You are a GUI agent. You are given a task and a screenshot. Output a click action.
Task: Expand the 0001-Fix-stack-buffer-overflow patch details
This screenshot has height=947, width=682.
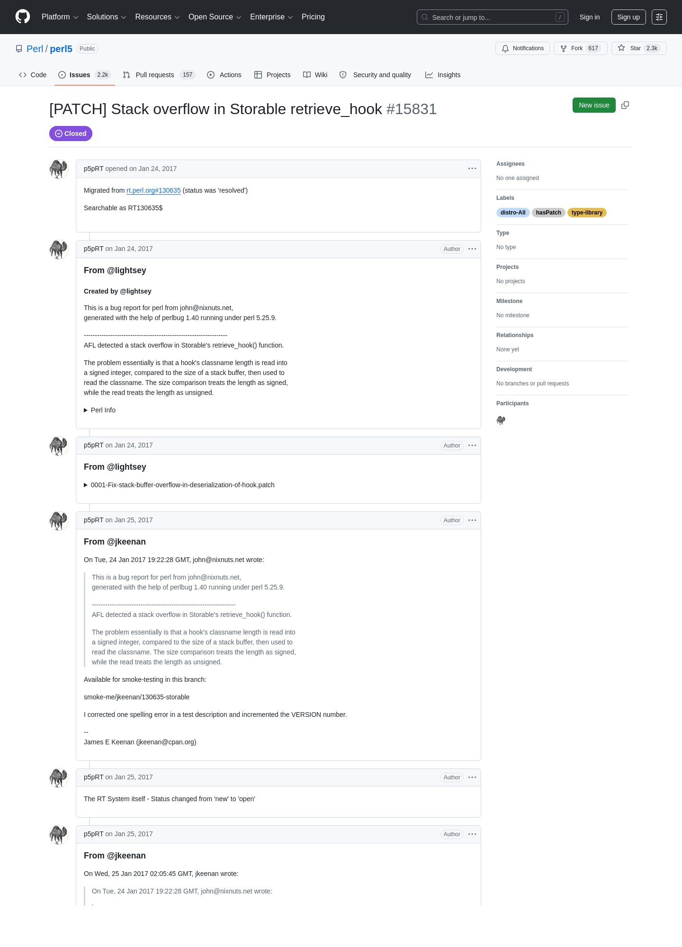(x=179, y=485)
